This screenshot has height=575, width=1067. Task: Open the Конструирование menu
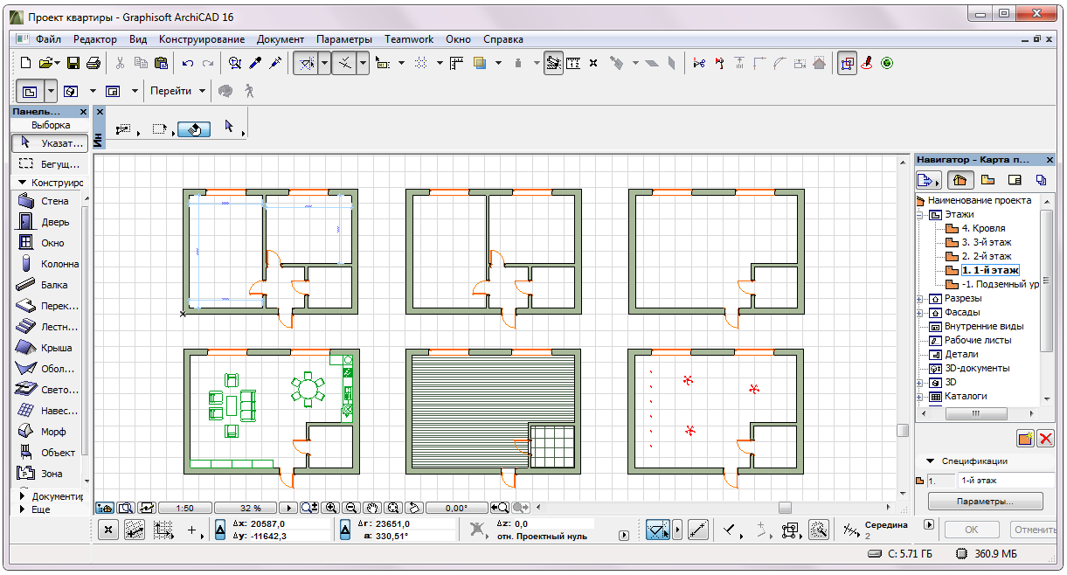pyautogui.click(x=202, y=39)
